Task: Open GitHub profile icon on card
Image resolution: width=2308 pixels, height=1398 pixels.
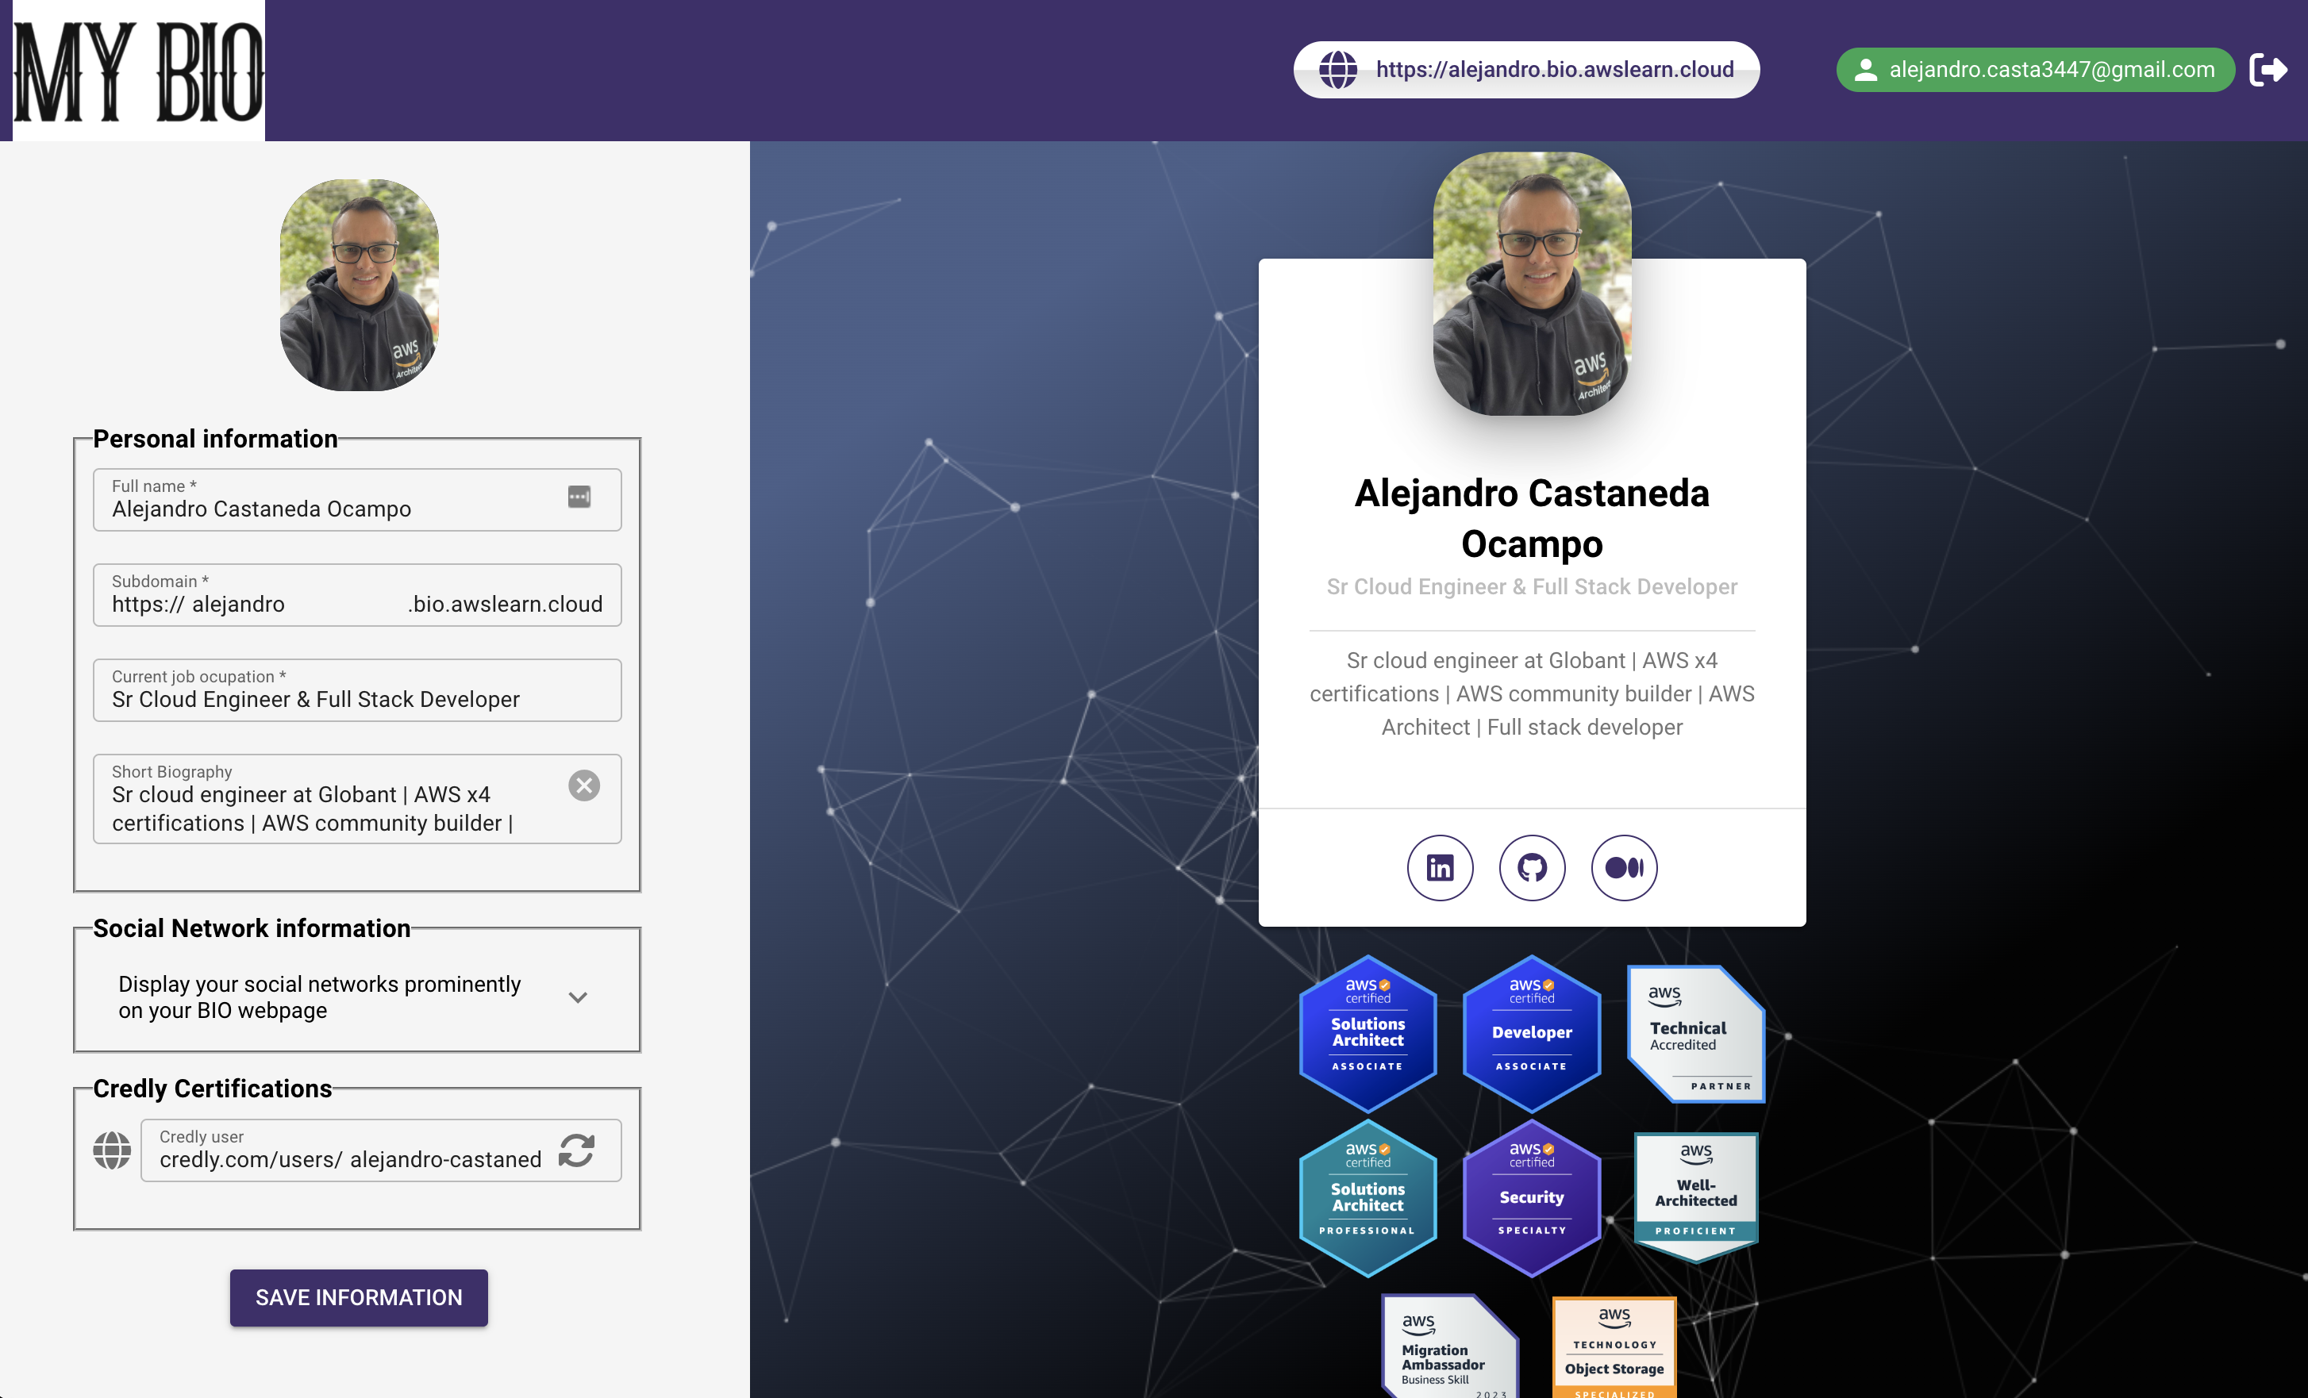Action: [1532, 868]
